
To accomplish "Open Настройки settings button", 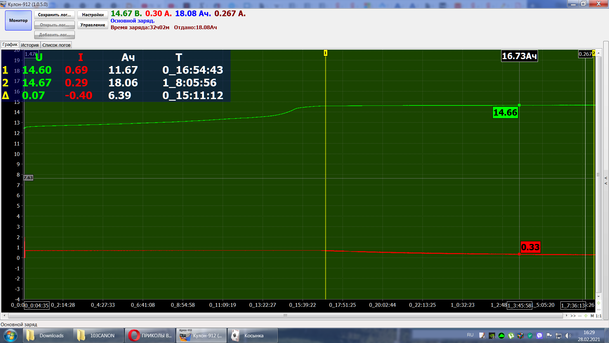I will click(x=93, y=15).
